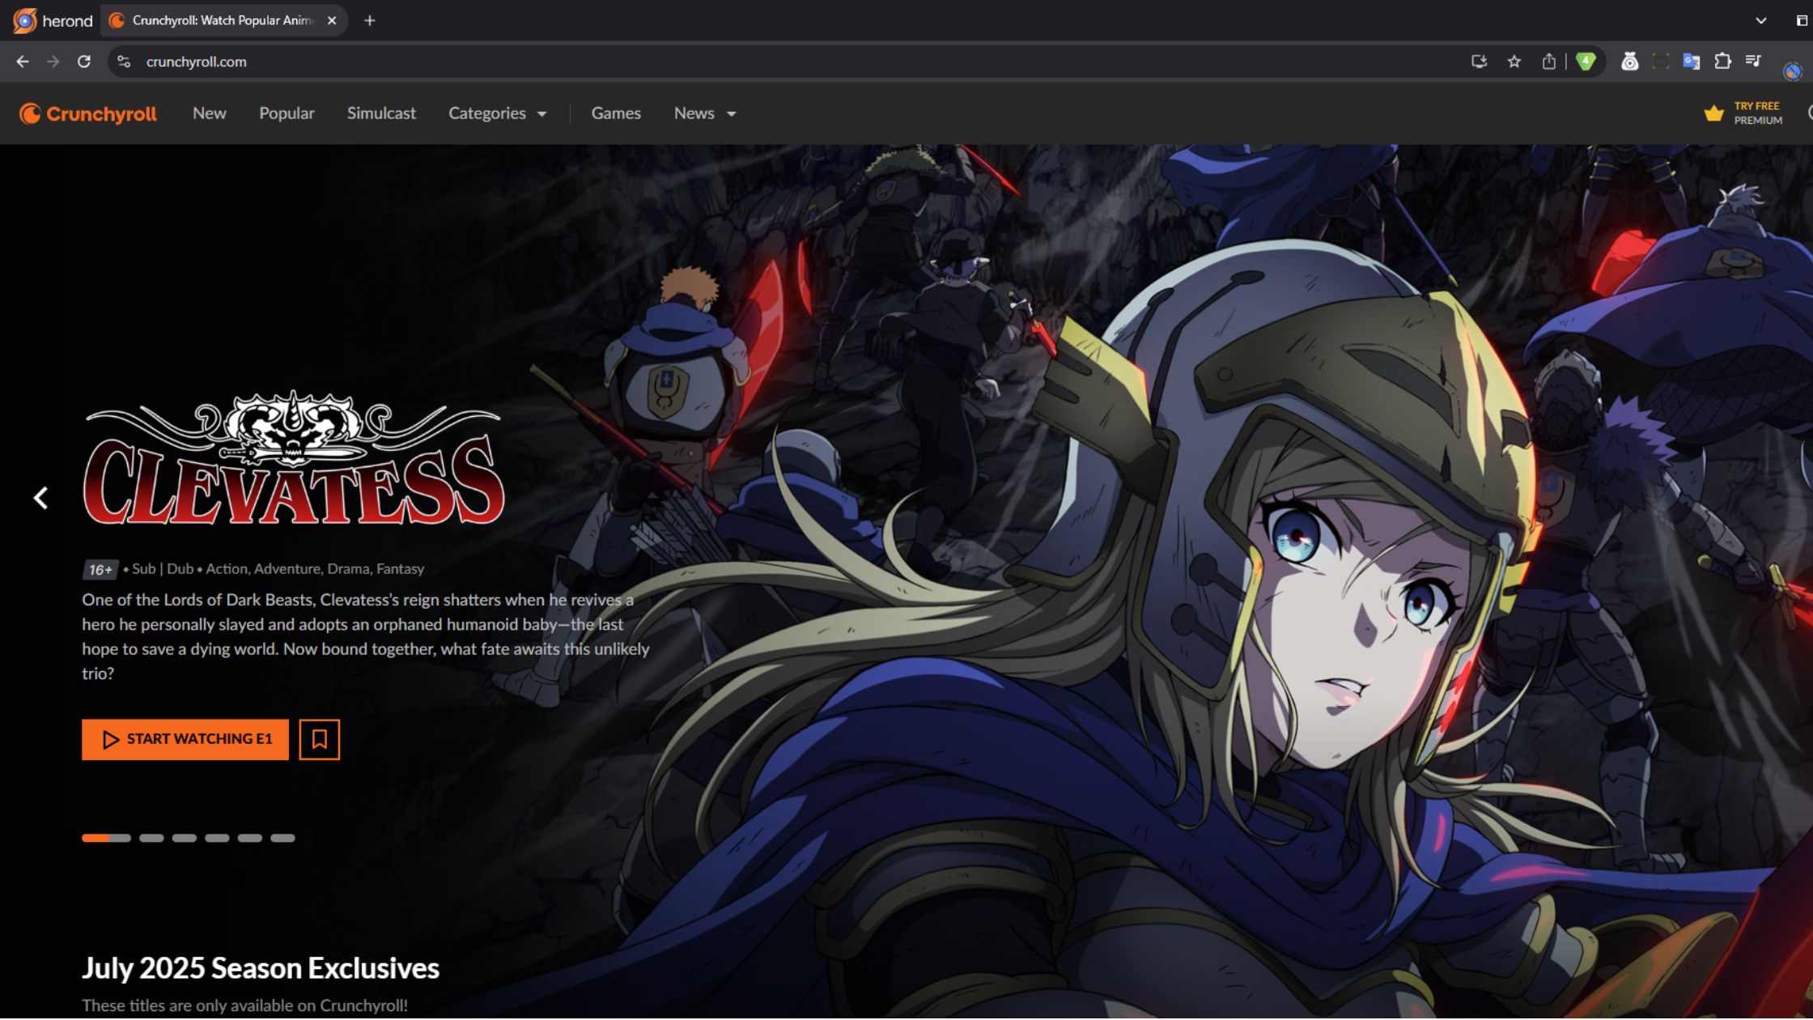Open a new browser tab
Viewport: 1813px width, 1020px height.
pyautogui.click(x=370, y=21)
